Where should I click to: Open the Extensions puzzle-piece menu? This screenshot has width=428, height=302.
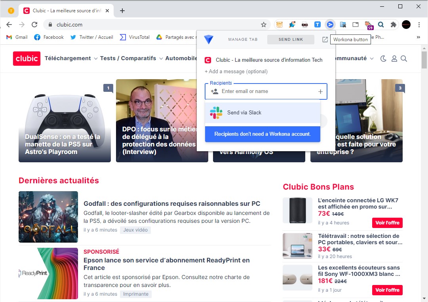(x=393, y=25)
